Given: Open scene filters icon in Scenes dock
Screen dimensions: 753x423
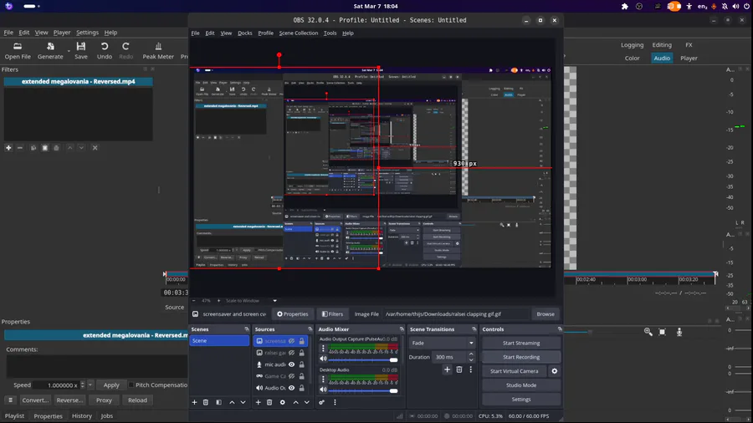Looking at the screenshot, I should 218,402.
